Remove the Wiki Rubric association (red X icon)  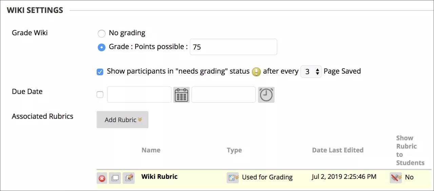102,178
